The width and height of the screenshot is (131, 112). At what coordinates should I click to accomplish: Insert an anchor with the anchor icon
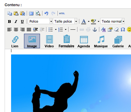[95, 30]
